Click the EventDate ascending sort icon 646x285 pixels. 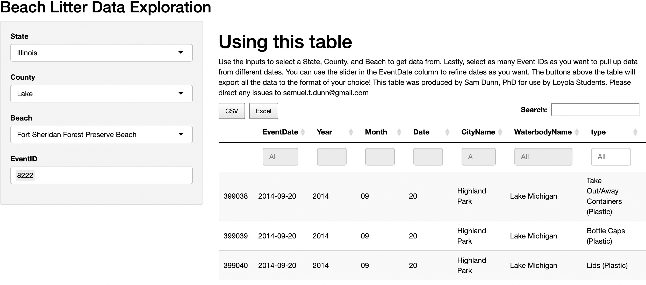tap(302, 130)
